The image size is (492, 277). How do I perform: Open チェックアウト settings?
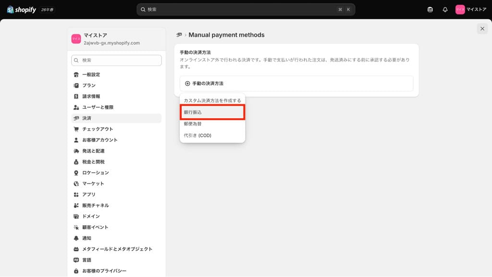pos(116,129)
